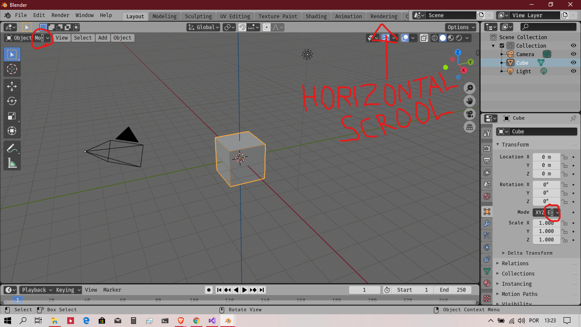Switch to the Sculpting workspace tab

[198, 16]
